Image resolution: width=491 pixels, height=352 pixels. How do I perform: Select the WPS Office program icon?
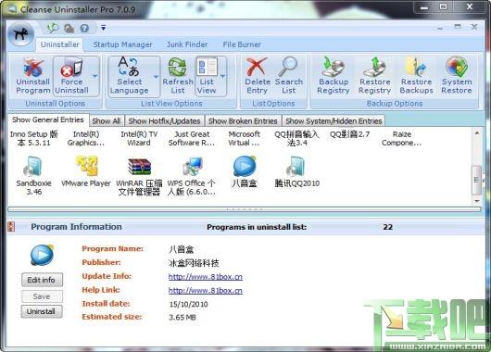[x=193, y=166]
